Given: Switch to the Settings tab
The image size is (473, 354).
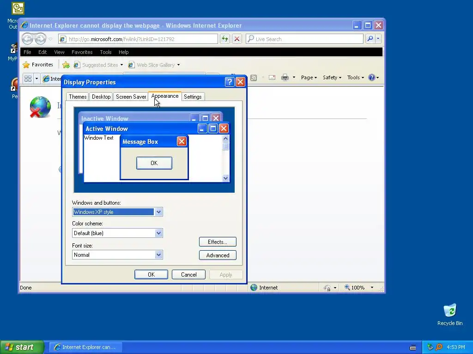Looking at the screenshot, I should [193, 97].
